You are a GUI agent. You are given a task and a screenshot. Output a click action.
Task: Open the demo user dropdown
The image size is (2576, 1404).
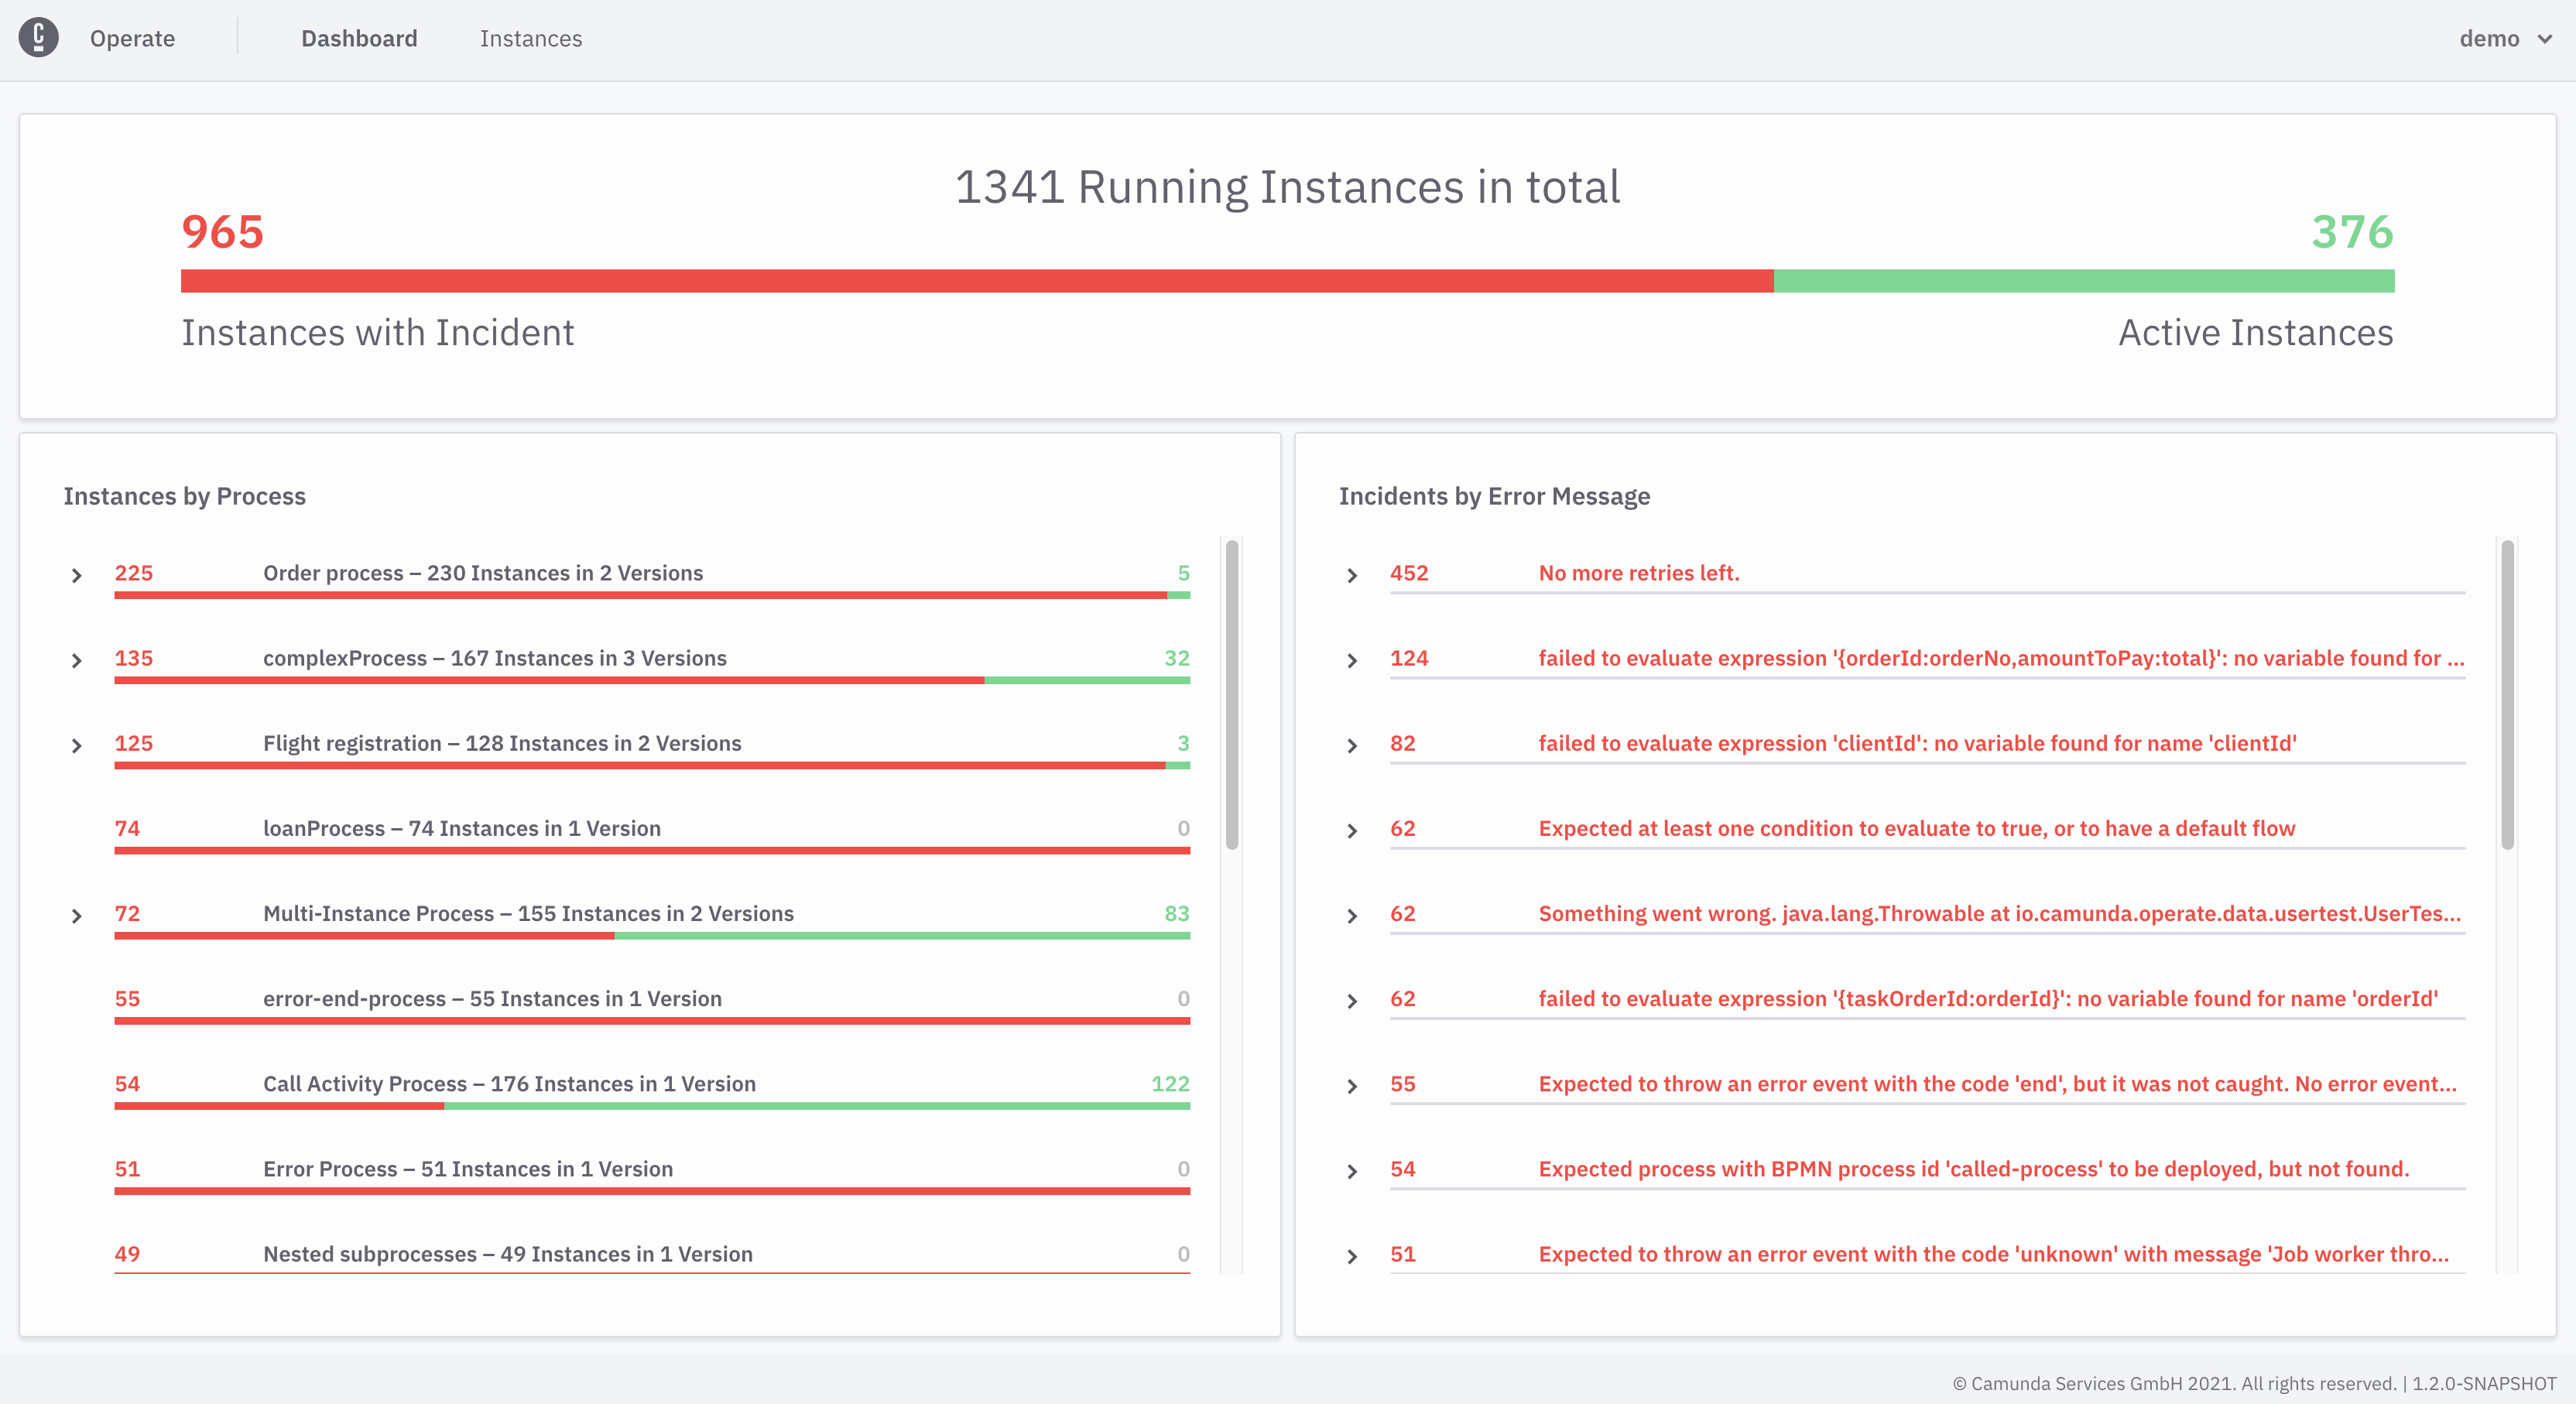tap(2505, 38)
